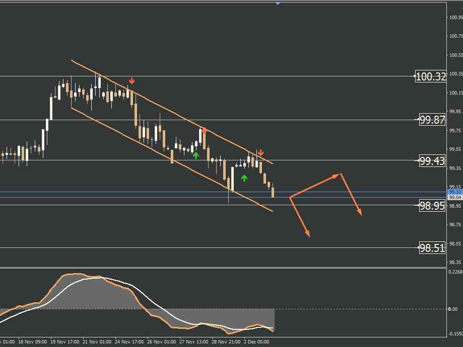Click the blue chart shift triangle marker
The width and height of the screenshot is (463, 347).
(278, 3)
